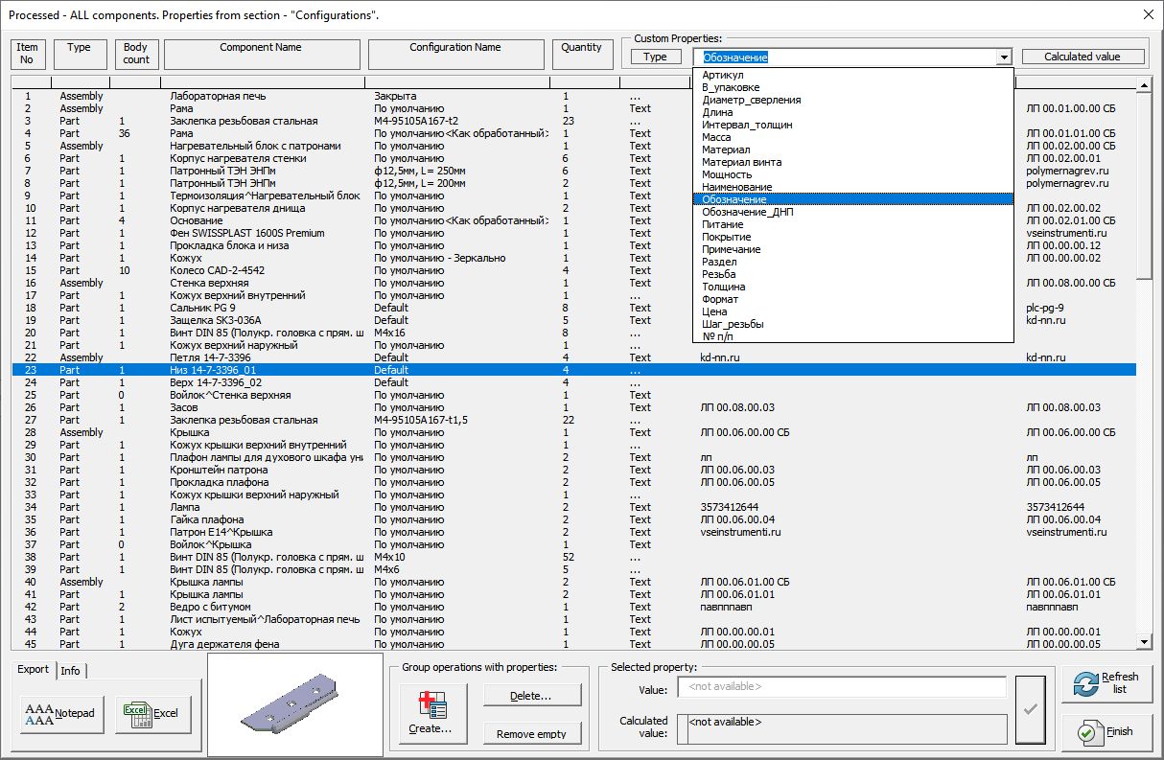This screenshot has width=1164, height=760.
Task: Choose Наименование in the property list
Action: point(736,187)
